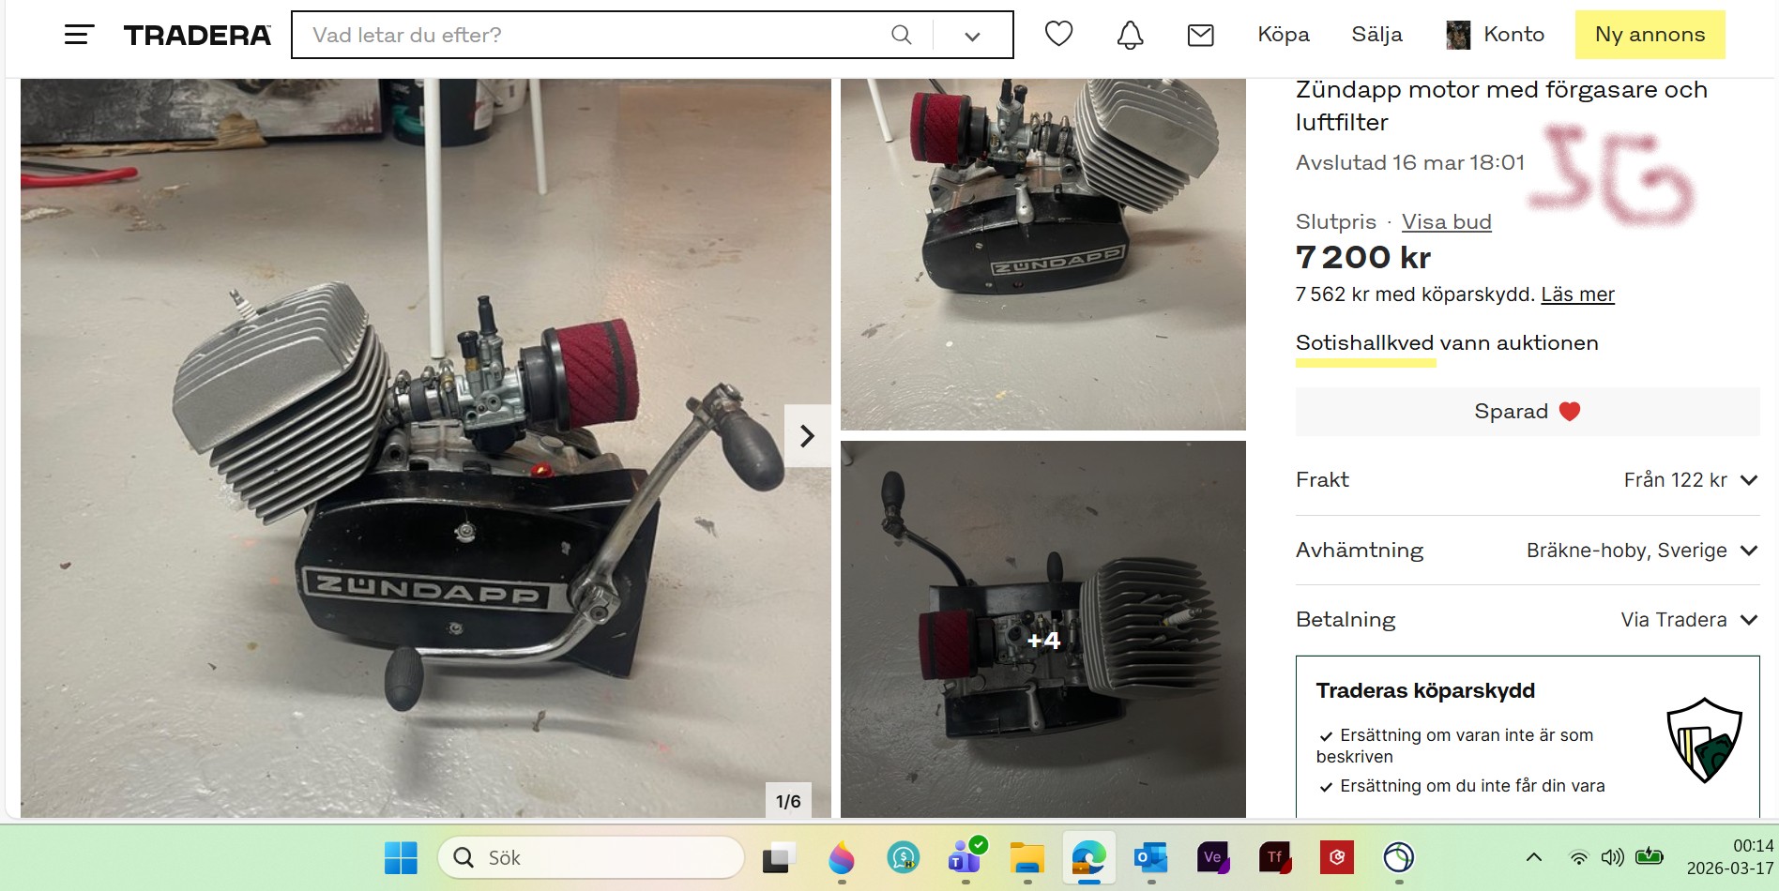Click the search magnifier icon in search bar

(x=901, y=35)
